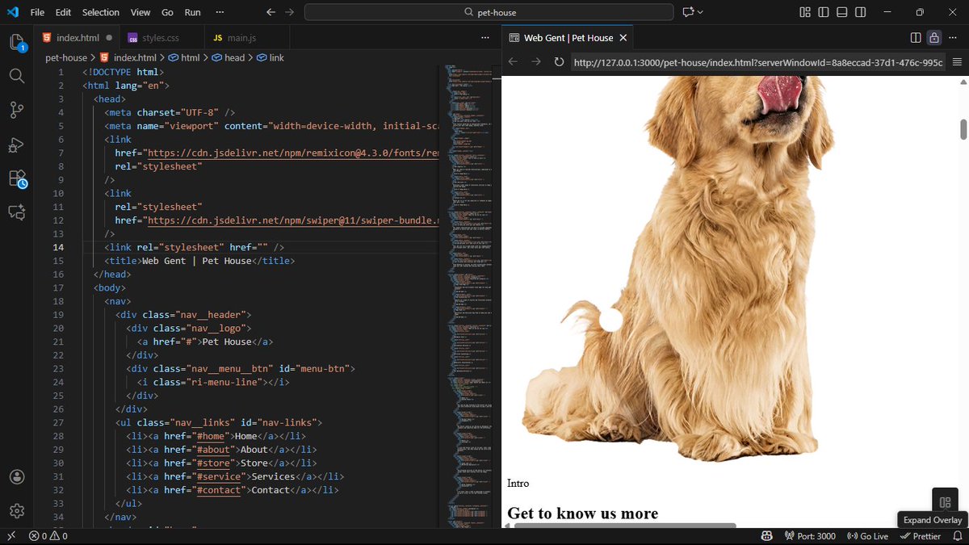Toggle the lock icon in the browser preview
Screen dimensions: 969x545
click(933, 37)
